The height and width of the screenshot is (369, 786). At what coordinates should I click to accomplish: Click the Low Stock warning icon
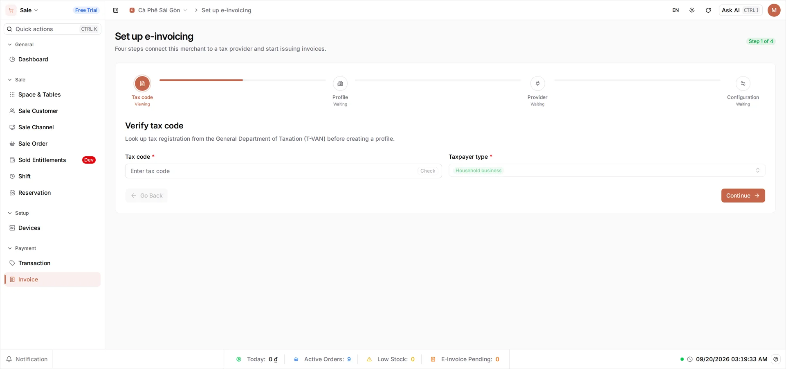click(369, 359)
